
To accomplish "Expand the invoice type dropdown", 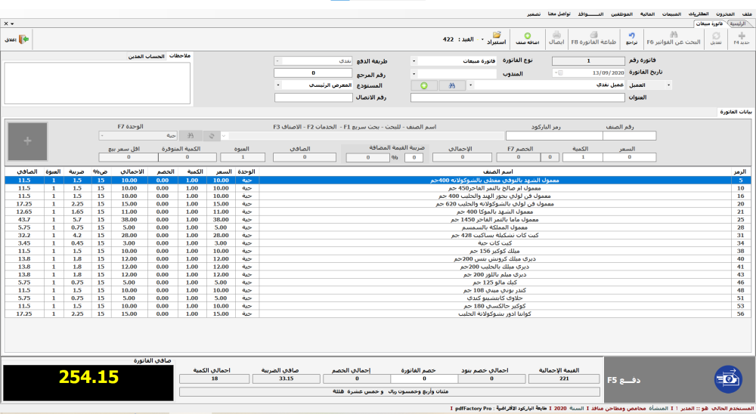I will 415,61.
